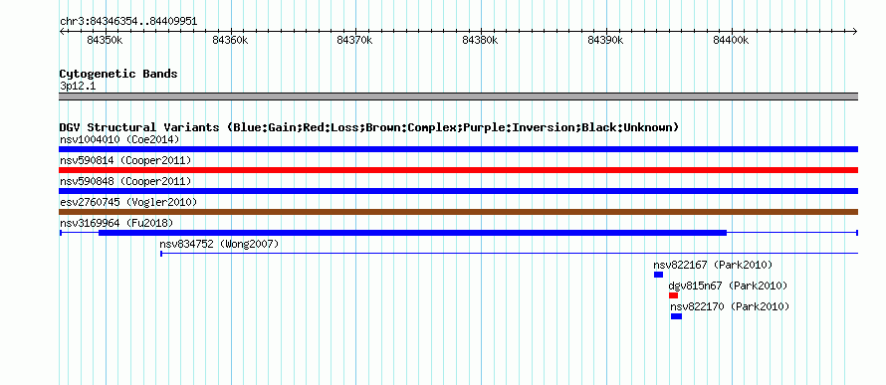Click the nsv822167 small blue block
The image size is (886, 385).
click(x=658, y=275)
